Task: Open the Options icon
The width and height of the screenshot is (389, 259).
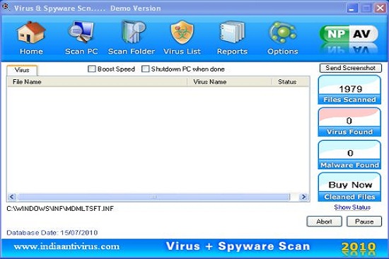Action: point(283,33)
